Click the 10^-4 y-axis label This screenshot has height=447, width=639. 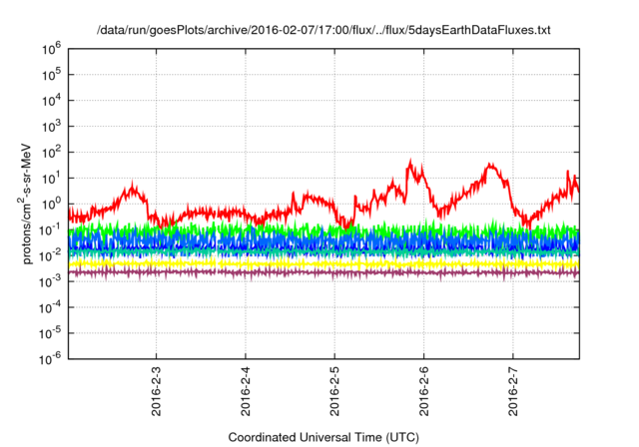coord(50,307)
